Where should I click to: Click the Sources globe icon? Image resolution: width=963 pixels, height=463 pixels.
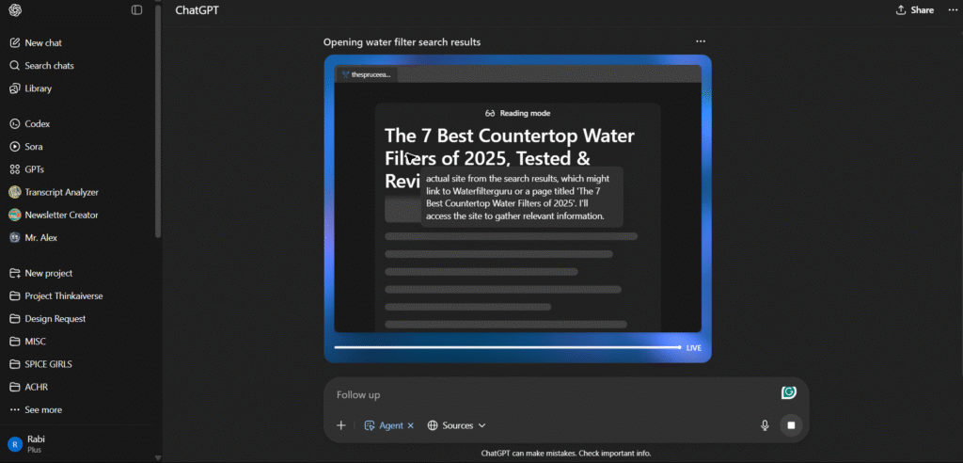coord(433,425)
